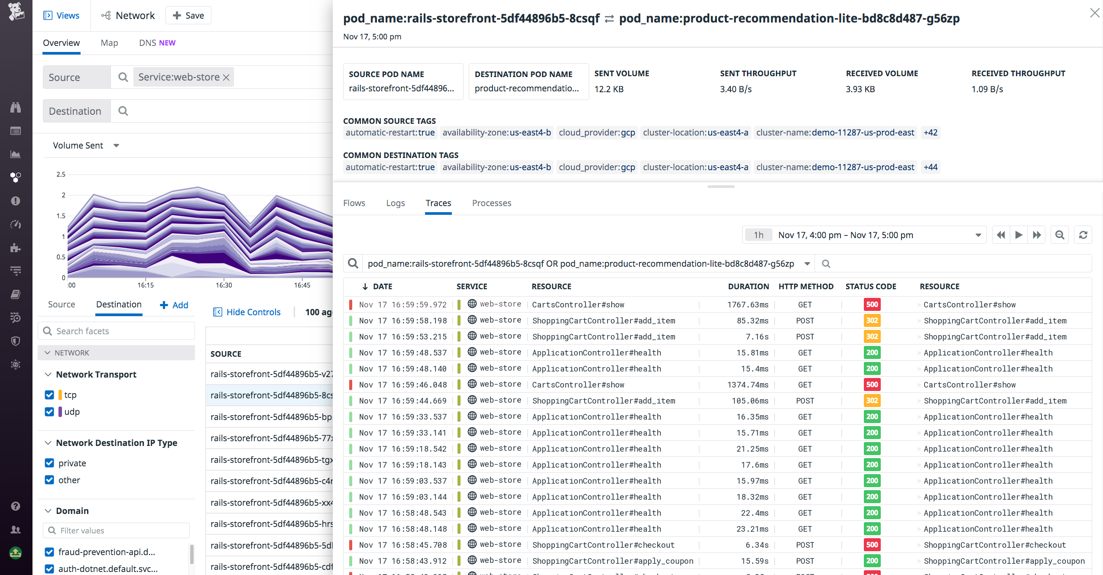Image resolution: width=1103 pixels, height=575 pixels.
Task: Click the Save view button
Action: (x=188, y=15)
